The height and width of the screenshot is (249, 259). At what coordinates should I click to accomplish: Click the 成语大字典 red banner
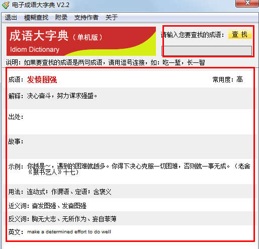(x=81, y=41)
